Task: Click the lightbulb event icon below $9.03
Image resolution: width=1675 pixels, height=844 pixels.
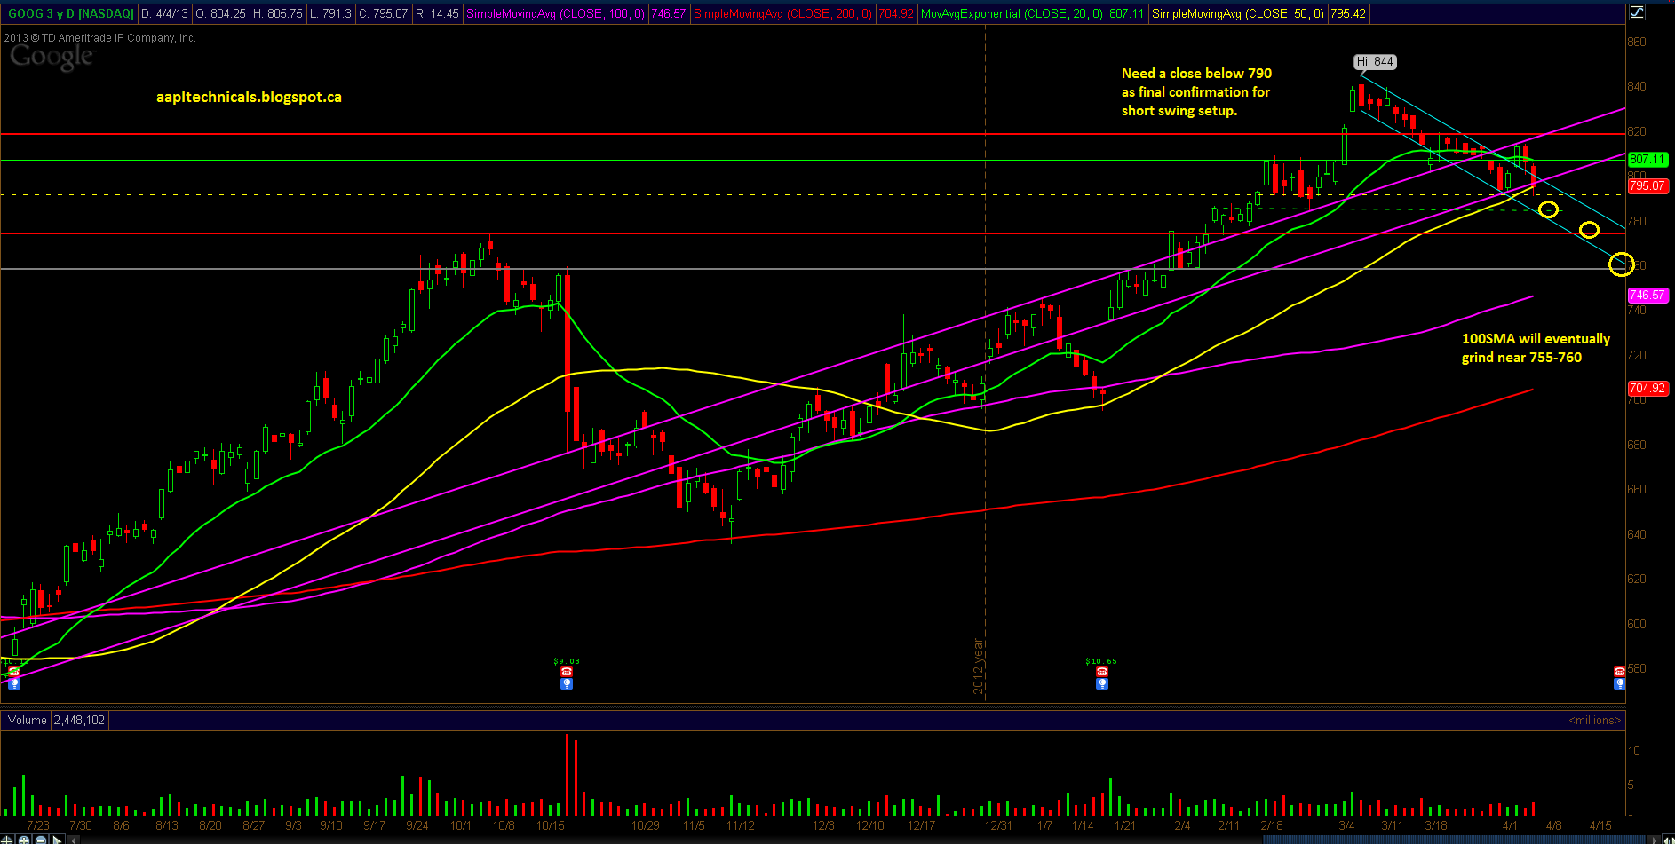Action: pyautogui.click(x=567, y=683)
